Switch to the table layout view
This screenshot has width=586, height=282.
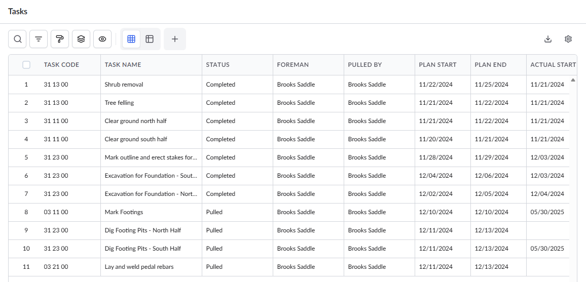(x=150, y=39)
